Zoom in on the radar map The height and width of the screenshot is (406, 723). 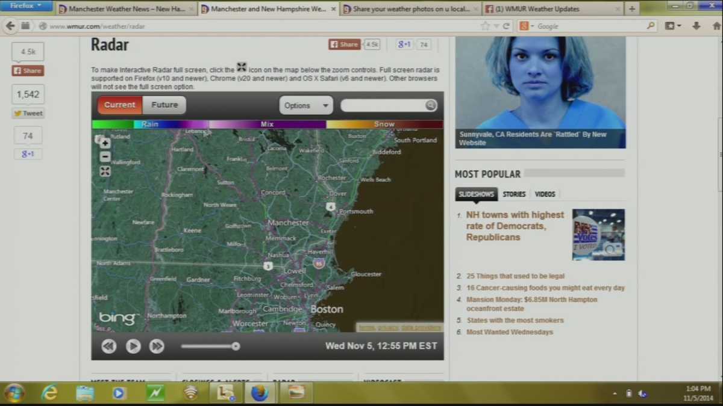[105, 143]
